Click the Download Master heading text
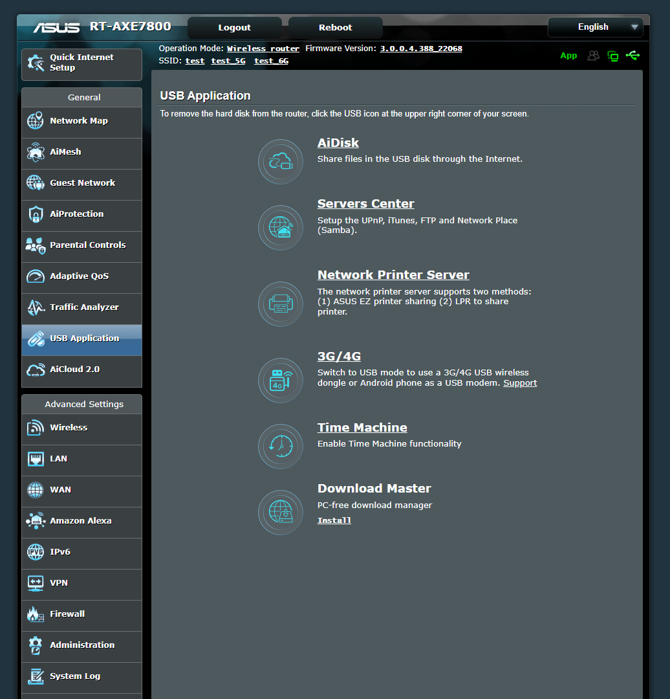Image resolution: width=670 pixels, height=699 pixels. pos(374,489)
